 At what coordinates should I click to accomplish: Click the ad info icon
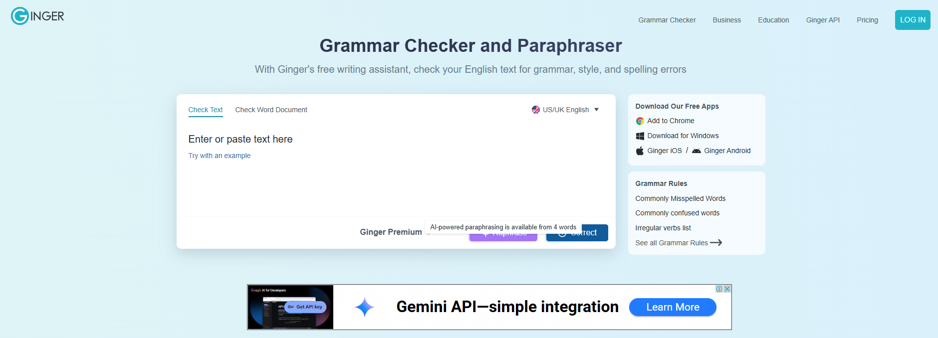719,289
